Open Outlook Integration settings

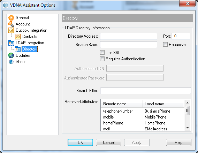tap(31, 30)
